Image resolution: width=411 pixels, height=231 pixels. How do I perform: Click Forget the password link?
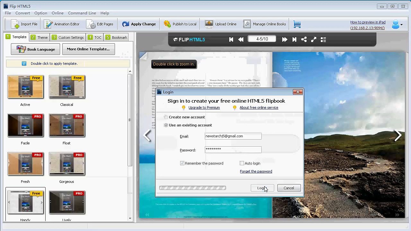pos(256,171)
